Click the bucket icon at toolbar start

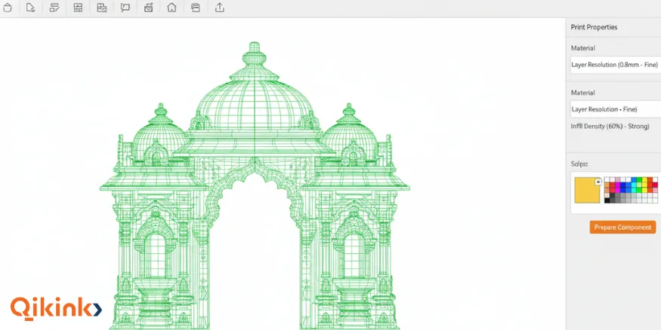click(x=8, y=8)
